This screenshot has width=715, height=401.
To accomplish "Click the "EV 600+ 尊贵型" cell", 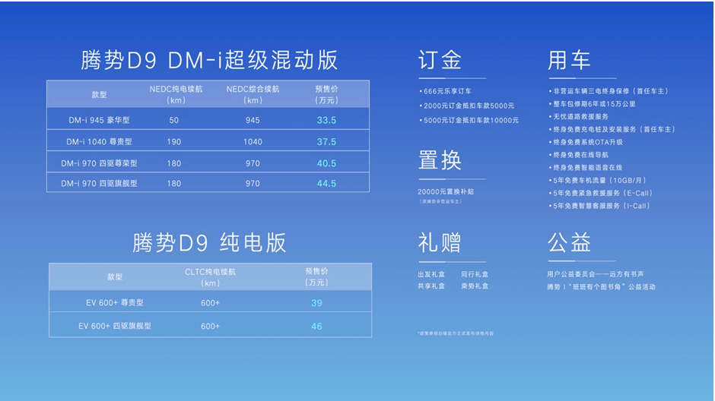I will coord(114,303).
